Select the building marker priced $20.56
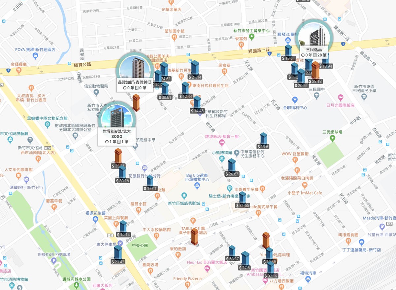 301,78
